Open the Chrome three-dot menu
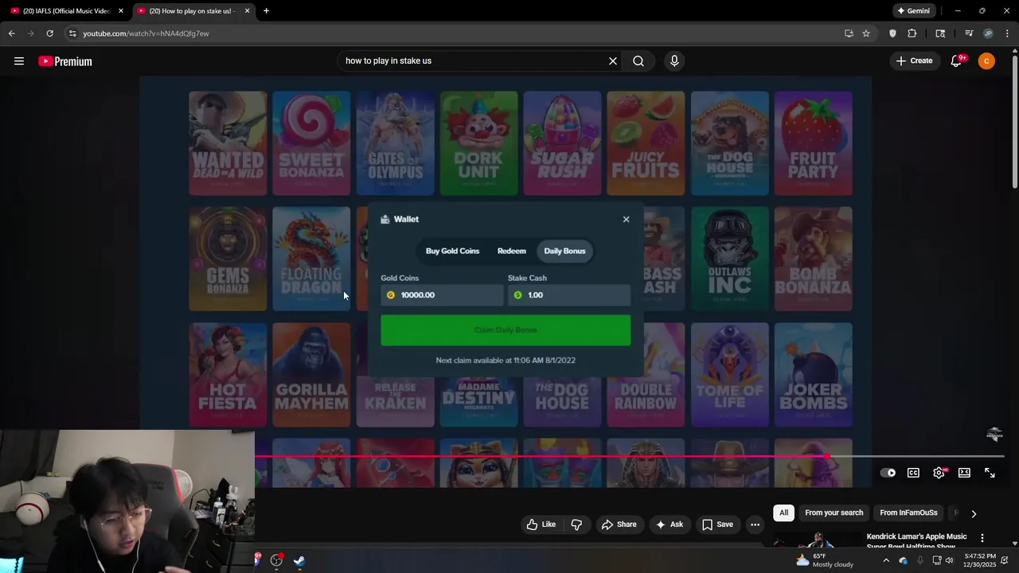Screen dimensions: 1019x573 click(x=1007, y=33)
